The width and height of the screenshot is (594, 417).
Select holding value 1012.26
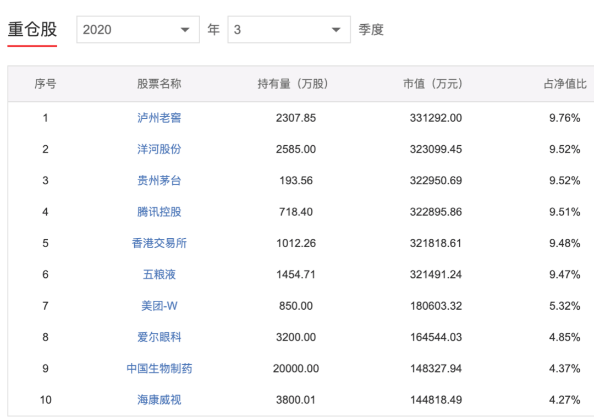pyautogui.click(x=296, y=243)
